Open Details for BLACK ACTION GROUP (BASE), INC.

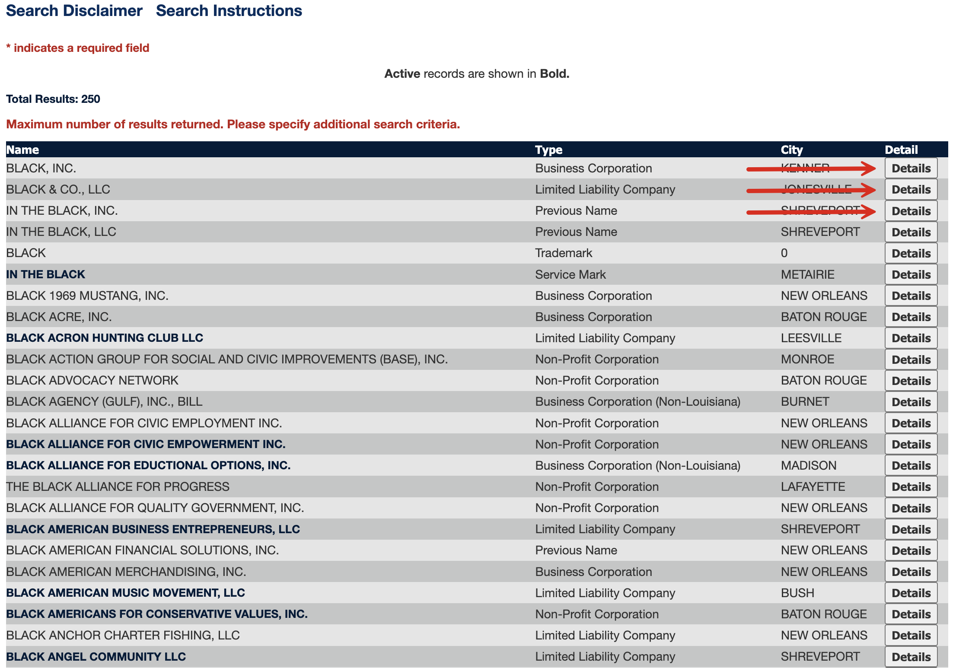tap(911, 359)
